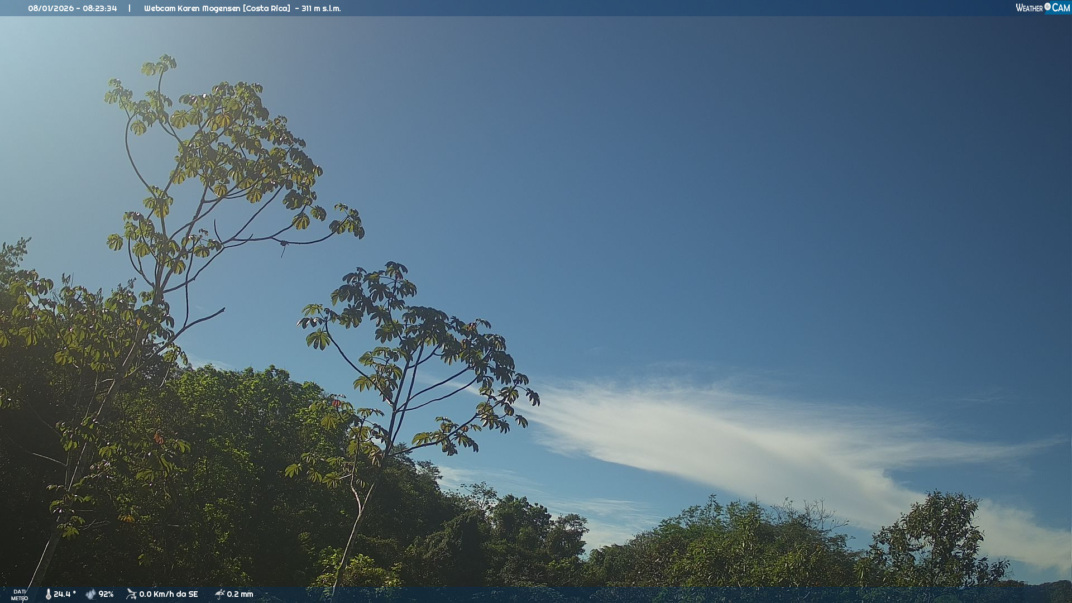Click the 08/01/2026 date stamp

pos(51,8)
